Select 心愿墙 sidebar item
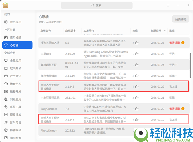This screenshot has height=142, width=193. click(x=17, y=45)
